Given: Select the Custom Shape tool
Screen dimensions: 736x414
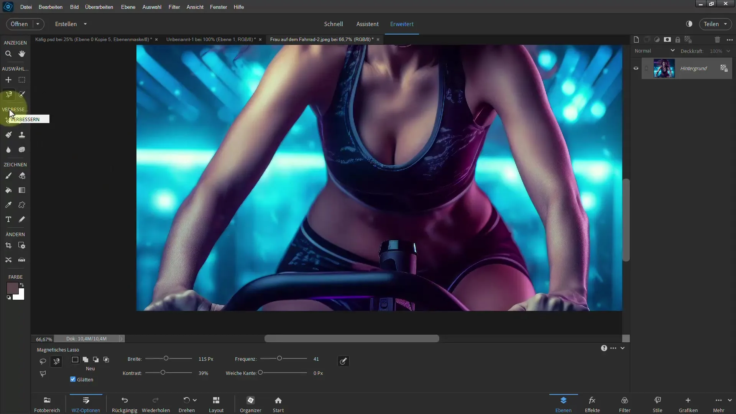Looking at the screenshot, I should point(22,205).
